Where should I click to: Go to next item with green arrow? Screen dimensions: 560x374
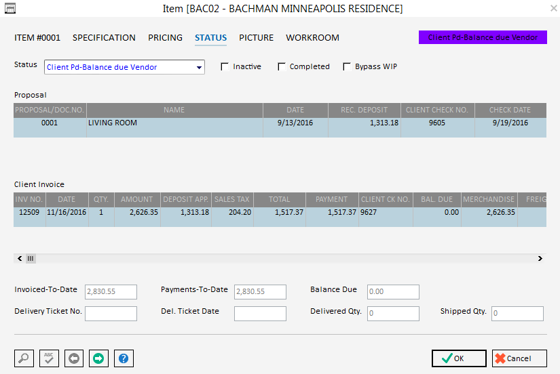(x=98, y=358)
